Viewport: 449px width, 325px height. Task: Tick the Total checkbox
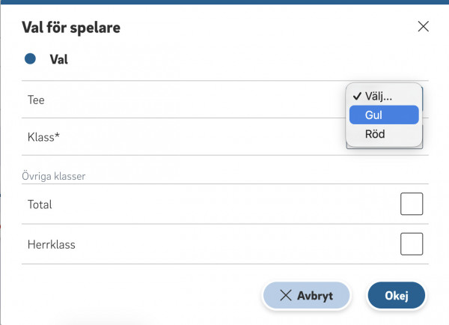(412, 204)
